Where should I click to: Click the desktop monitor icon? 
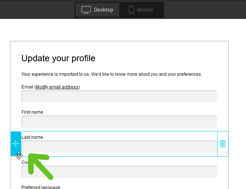point(86,10)
